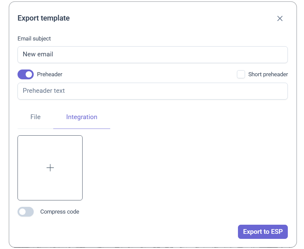The width and height of the screenshot is (304, 249).
Task: Switch to the File tab
Action: 35,117
